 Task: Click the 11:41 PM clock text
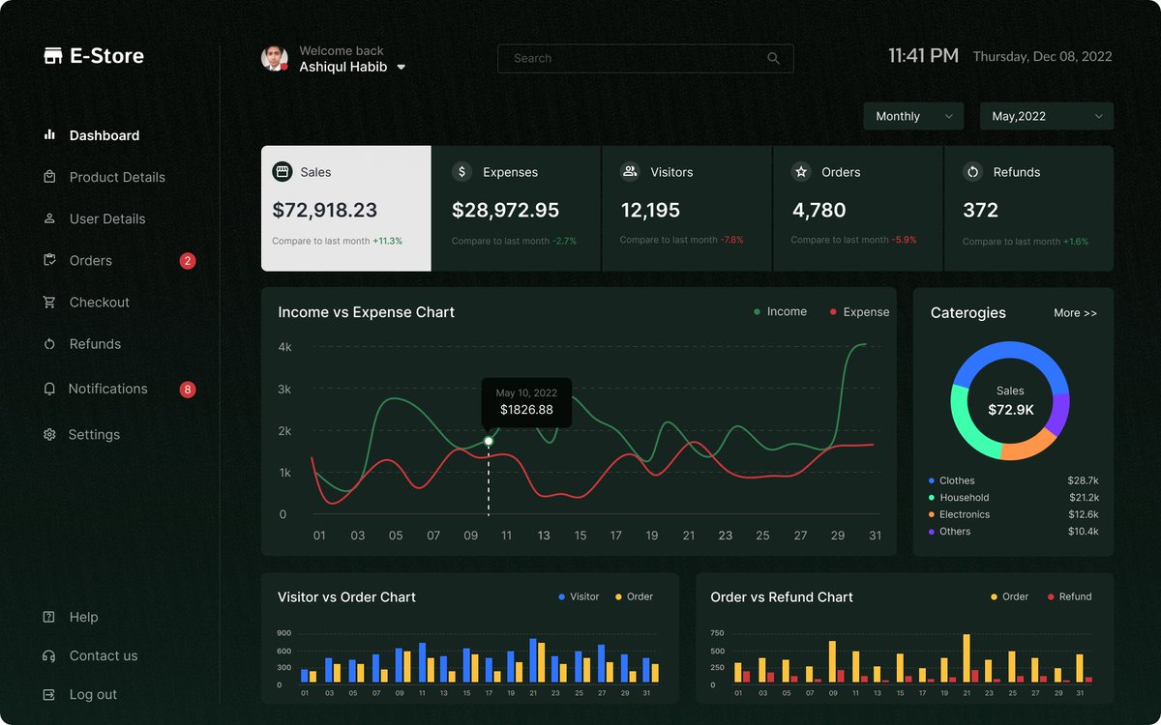click(924, 56)
